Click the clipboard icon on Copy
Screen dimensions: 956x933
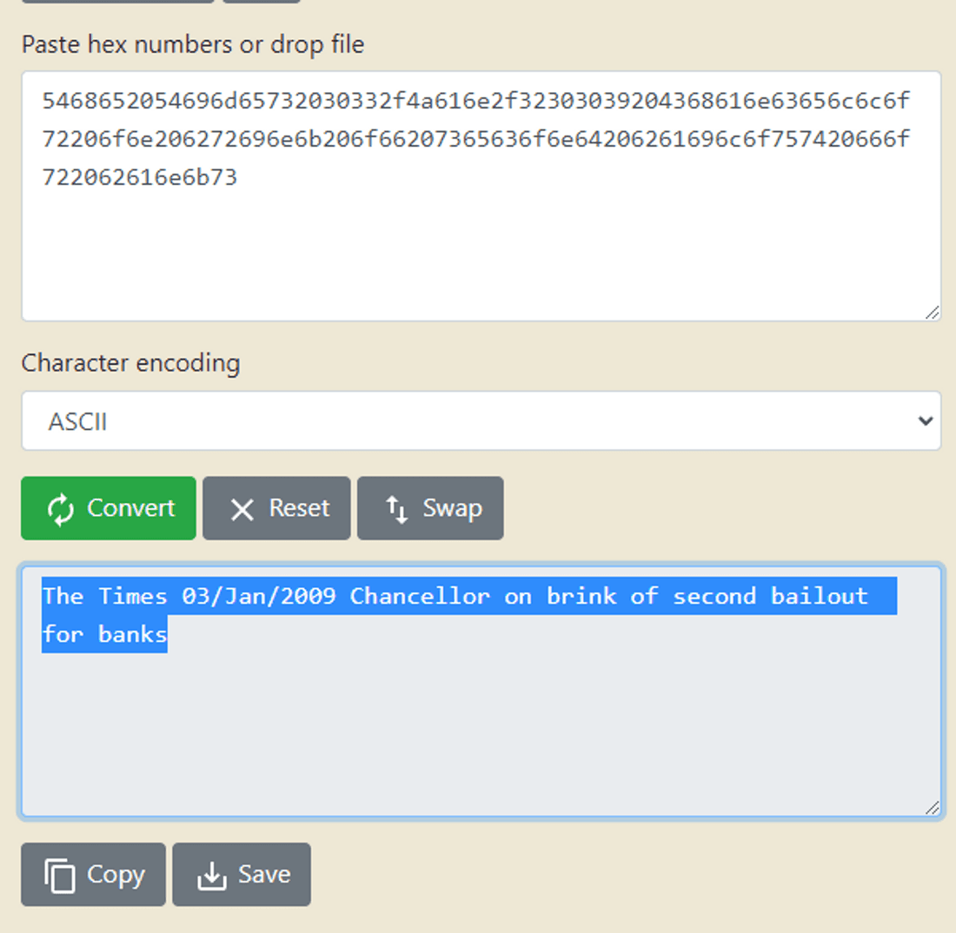click(x=59, y=875)
